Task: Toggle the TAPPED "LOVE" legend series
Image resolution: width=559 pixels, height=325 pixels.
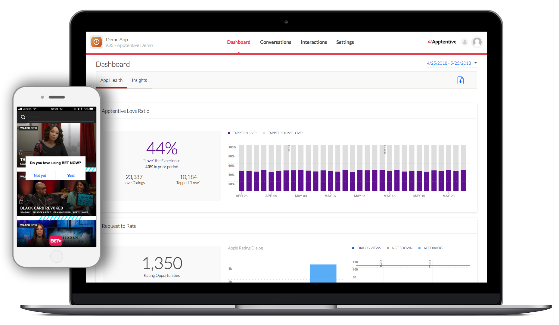Action: click(x=242, y=133)
